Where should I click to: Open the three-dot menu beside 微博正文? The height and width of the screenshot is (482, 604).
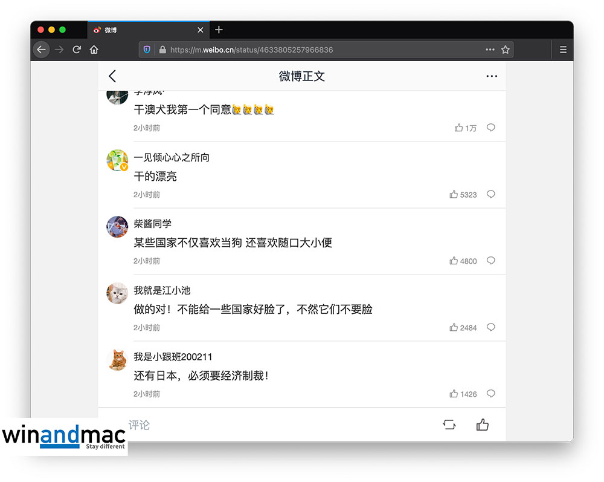(492, 76)
